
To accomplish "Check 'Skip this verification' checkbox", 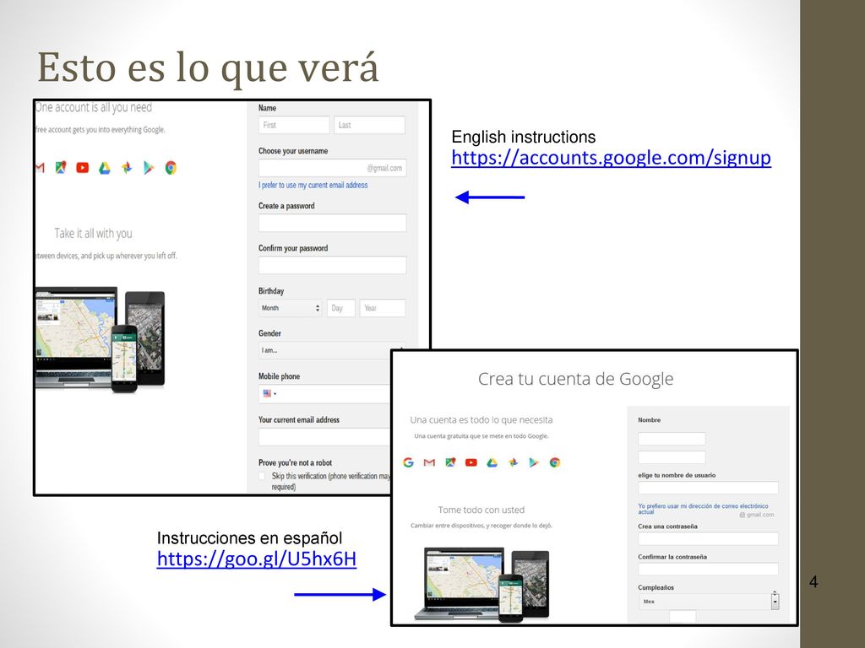I will [263, 476].
